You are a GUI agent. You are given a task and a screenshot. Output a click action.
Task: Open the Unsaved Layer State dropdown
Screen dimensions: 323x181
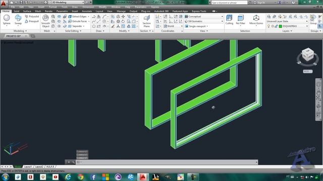click(x=287, y=21)
